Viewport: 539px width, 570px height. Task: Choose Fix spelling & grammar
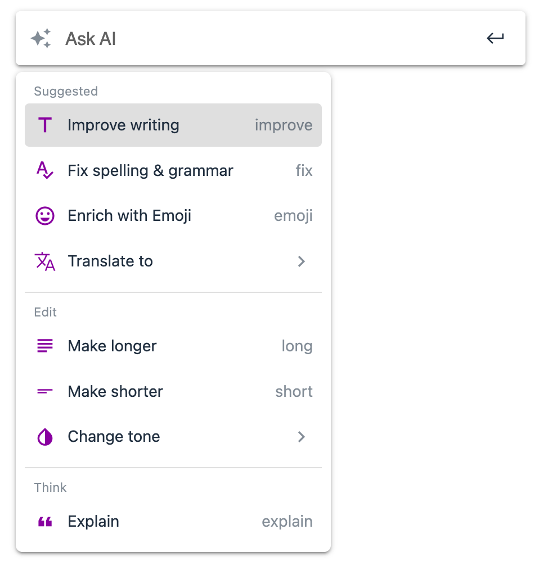point(150,170)
